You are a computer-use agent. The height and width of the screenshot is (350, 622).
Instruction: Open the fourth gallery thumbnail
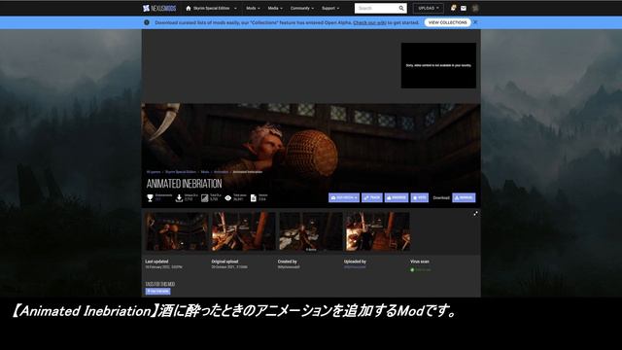(x=378, y=231)
